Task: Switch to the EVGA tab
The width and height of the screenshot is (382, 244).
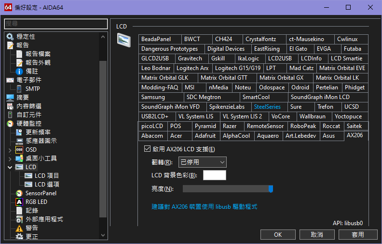Action: [x=327, y=49]
